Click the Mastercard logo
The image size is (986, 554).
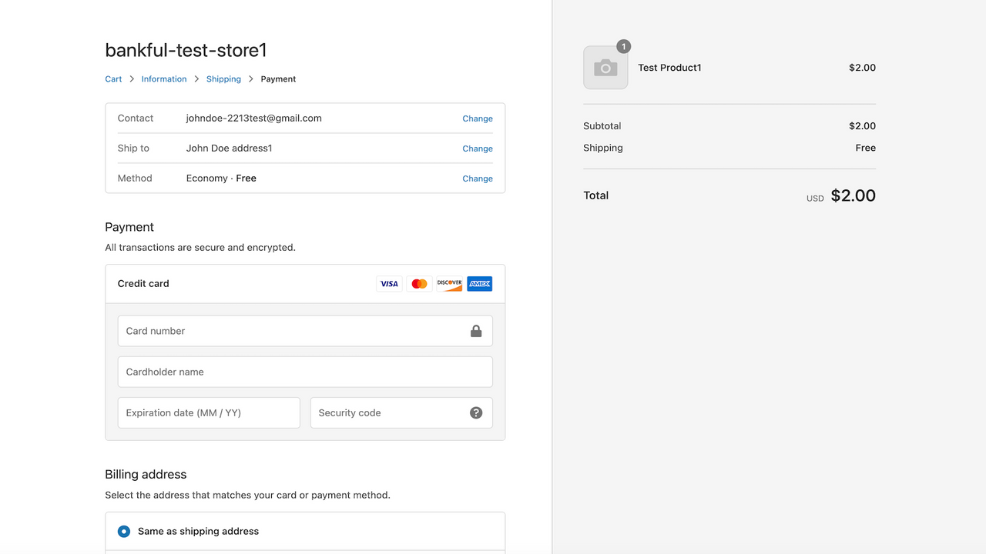tap(419, 284)
